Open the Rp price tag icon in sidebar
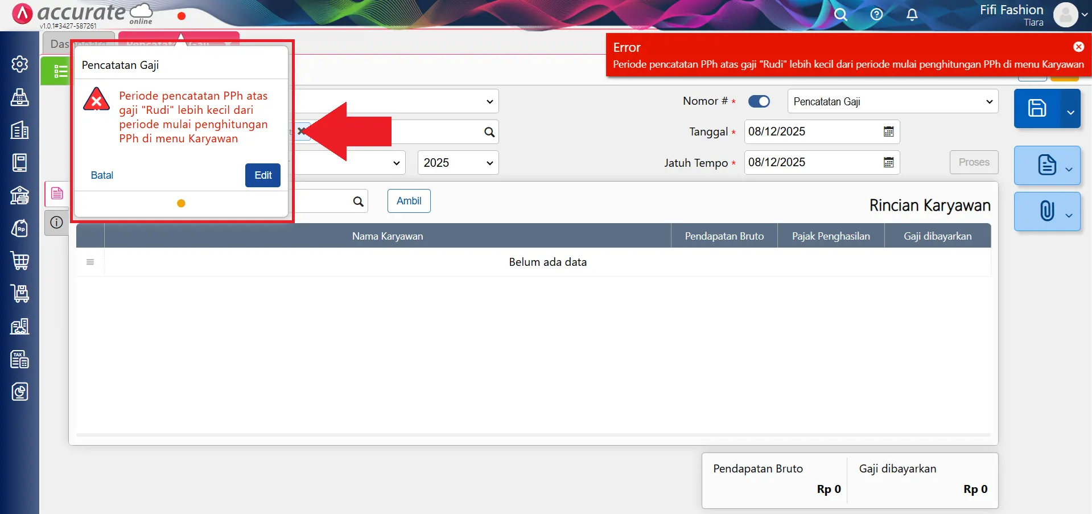The image size is (1092, 514). [20, 228]
